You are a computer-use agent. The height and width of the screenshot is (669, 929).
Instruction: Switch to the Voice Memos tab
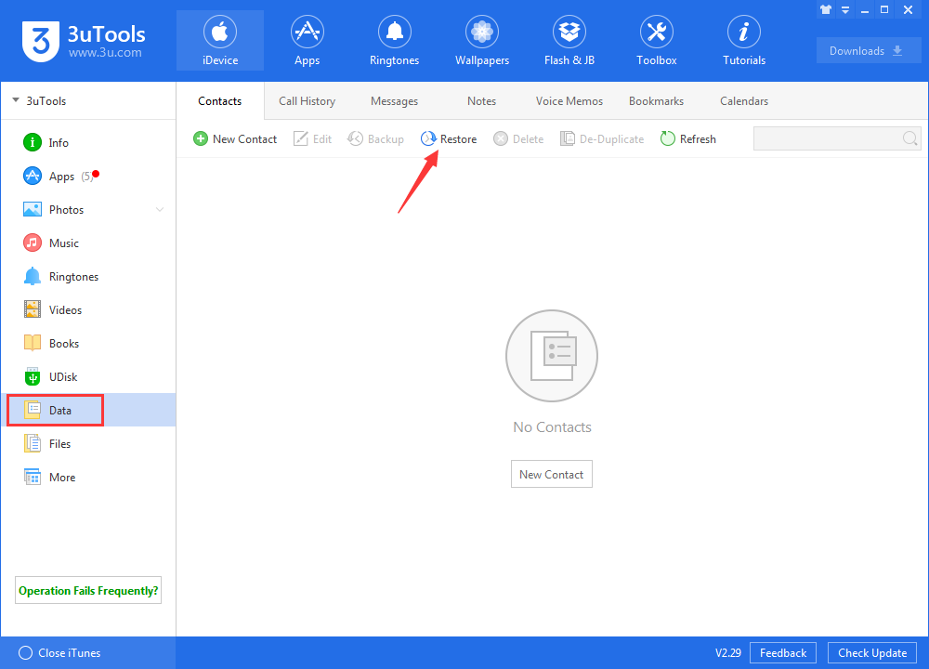[x=569, y=101]
